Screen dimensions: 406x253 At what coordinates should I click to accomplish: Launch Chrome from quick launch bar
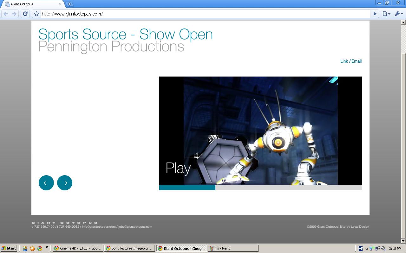[40, 249]
